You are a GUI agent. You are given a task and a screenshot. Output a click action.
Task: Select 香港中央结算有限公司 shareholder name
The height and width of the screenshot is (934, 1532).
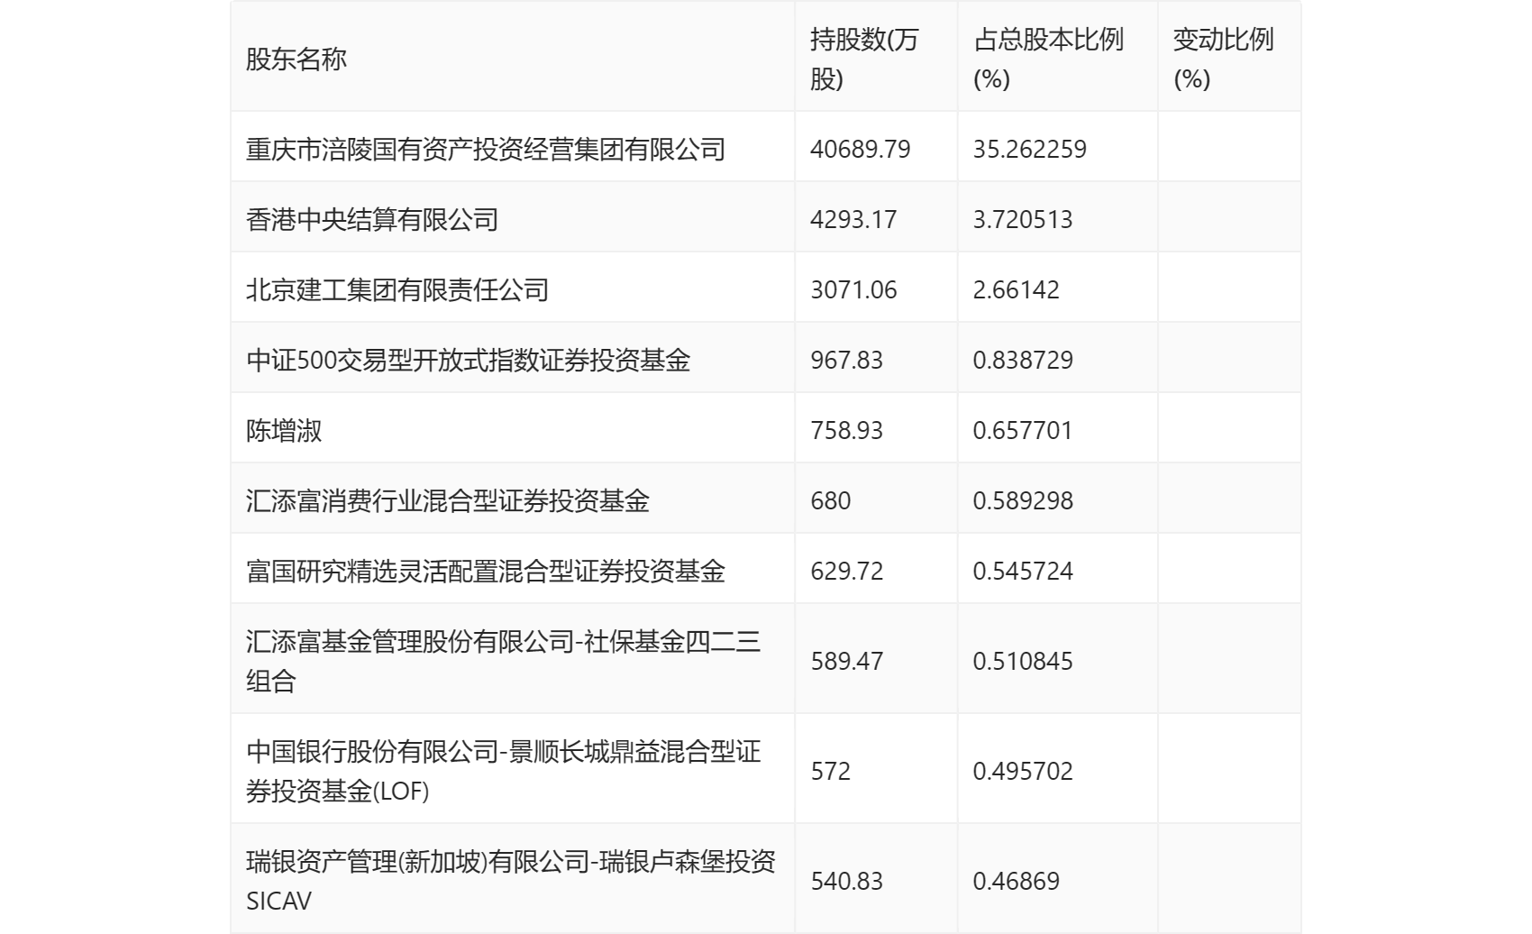pyautogui.click(x=372, y=219)
